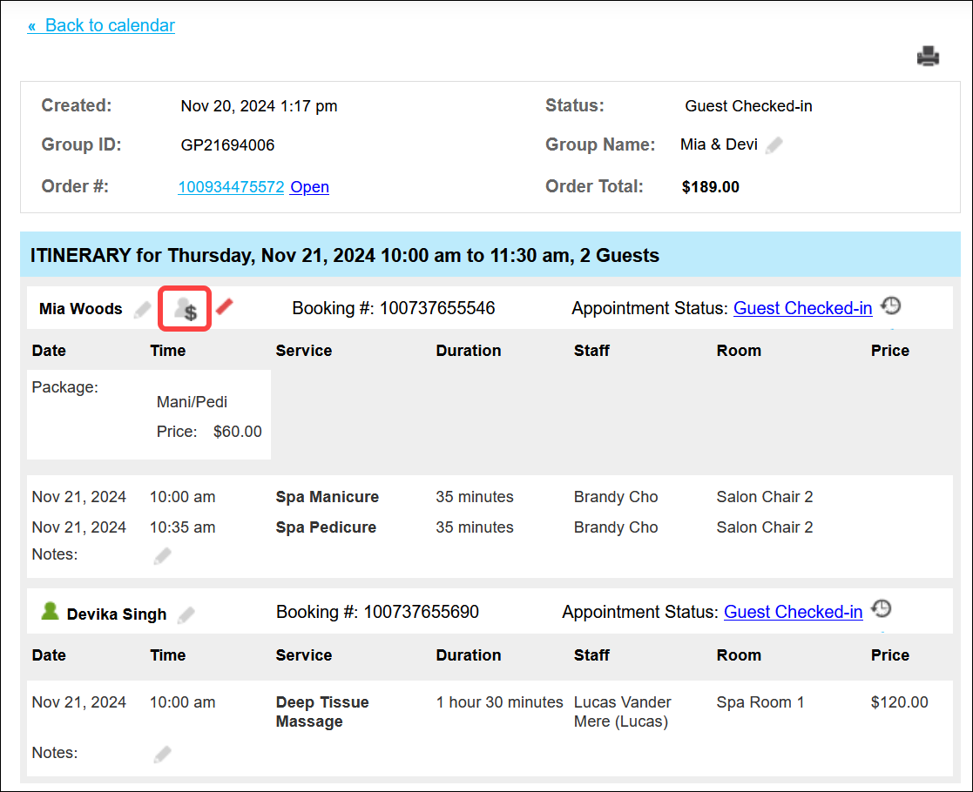
Task: Click the Mani/Pedi package box
Action: coord(149,415)
